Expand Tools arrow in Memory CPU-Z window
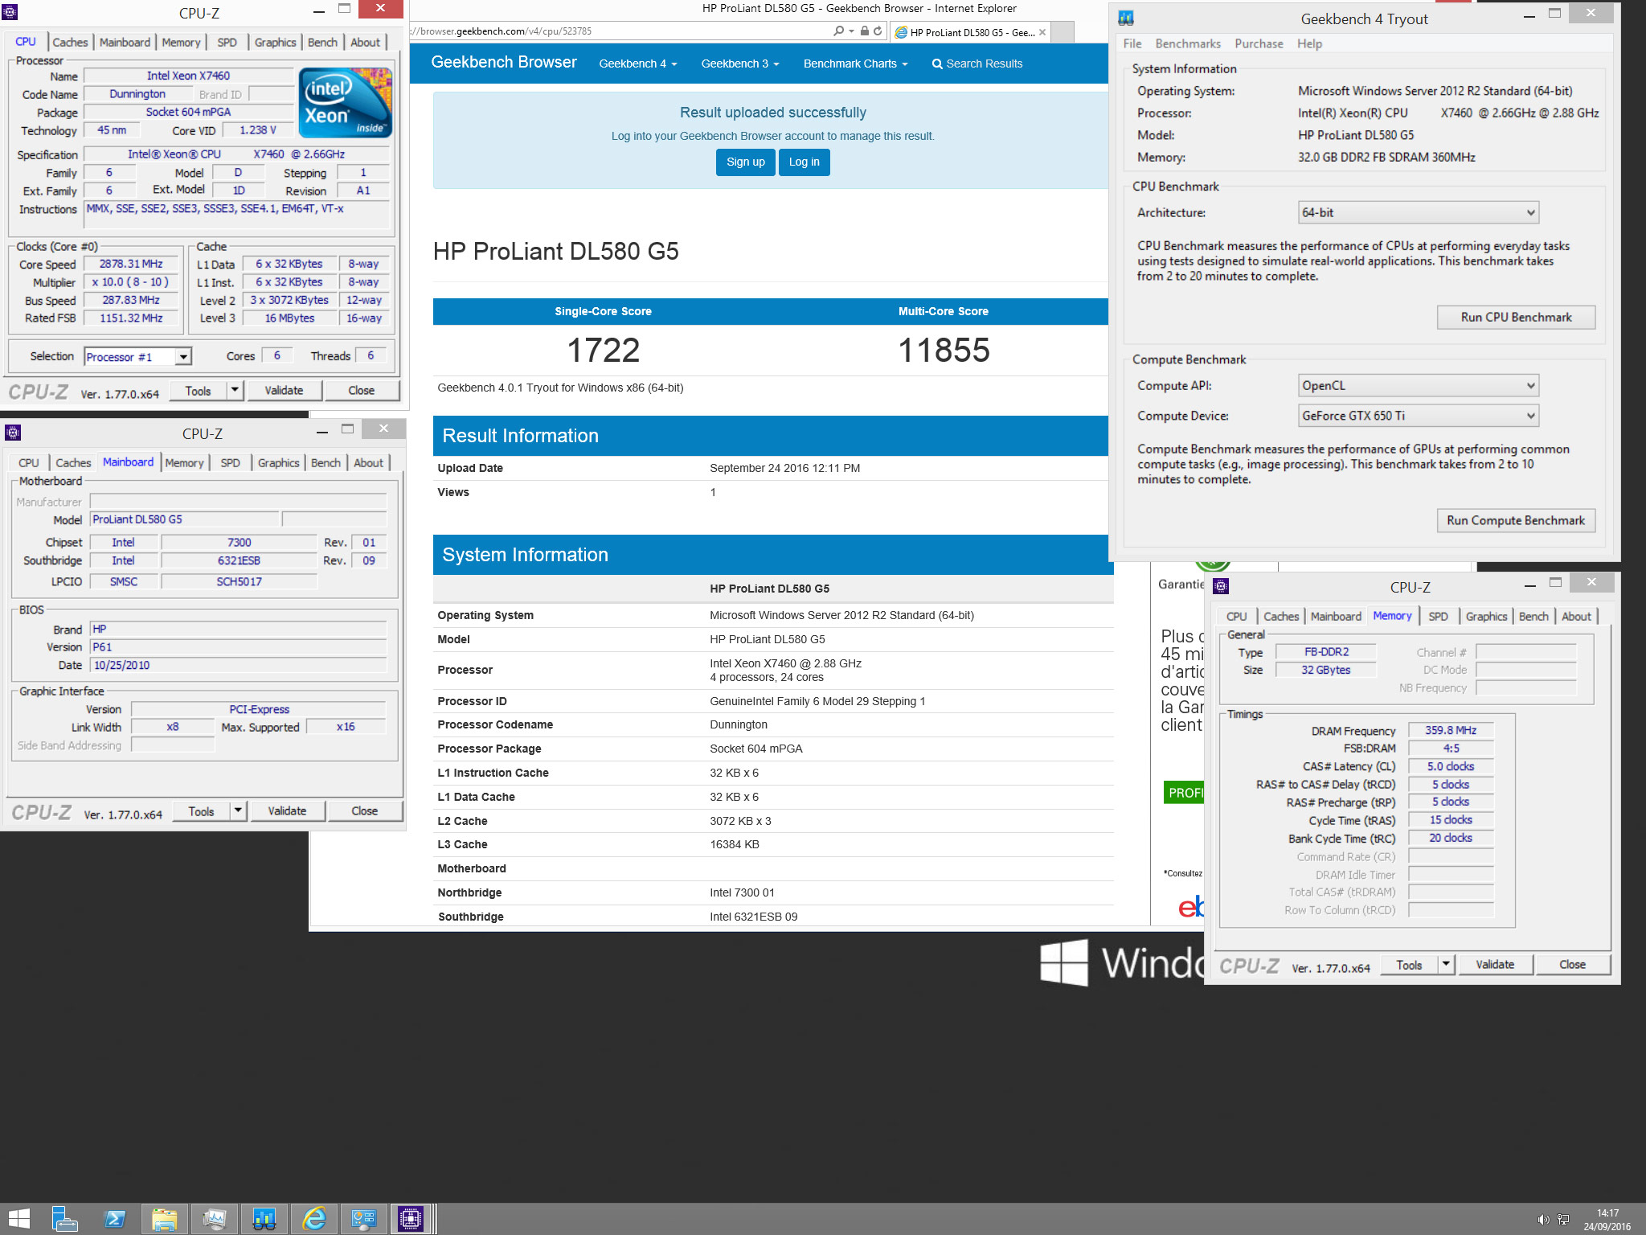Viewport: 1646px width, 1235px height. coord(1446,965)
